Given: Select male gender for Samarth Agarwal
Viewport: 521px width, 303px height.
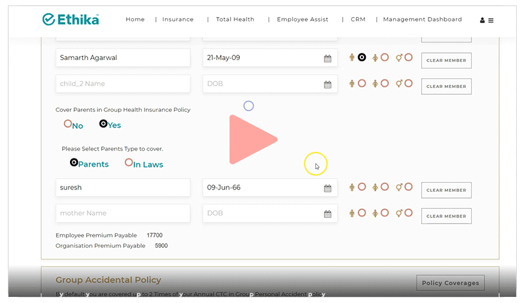Looking at the screenshot, I should tap(362, 57).
